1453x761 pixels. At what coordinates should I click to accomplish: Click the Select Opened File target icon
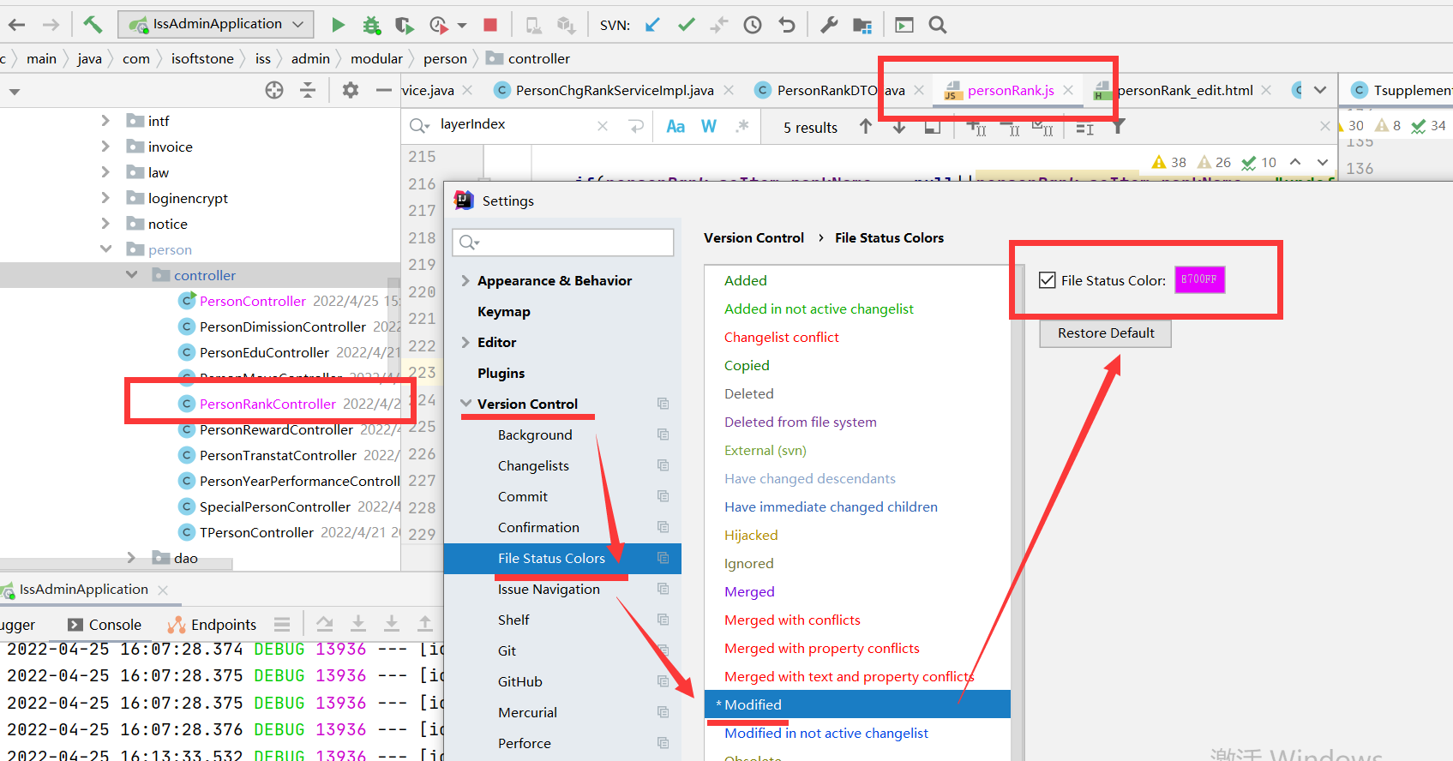click(274, 90)
